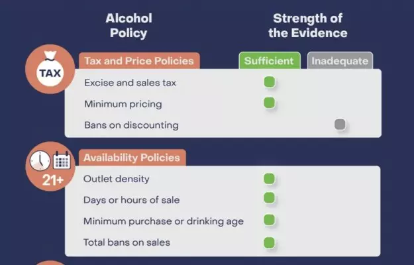Click the Availability Policies header

click(132, 158)
